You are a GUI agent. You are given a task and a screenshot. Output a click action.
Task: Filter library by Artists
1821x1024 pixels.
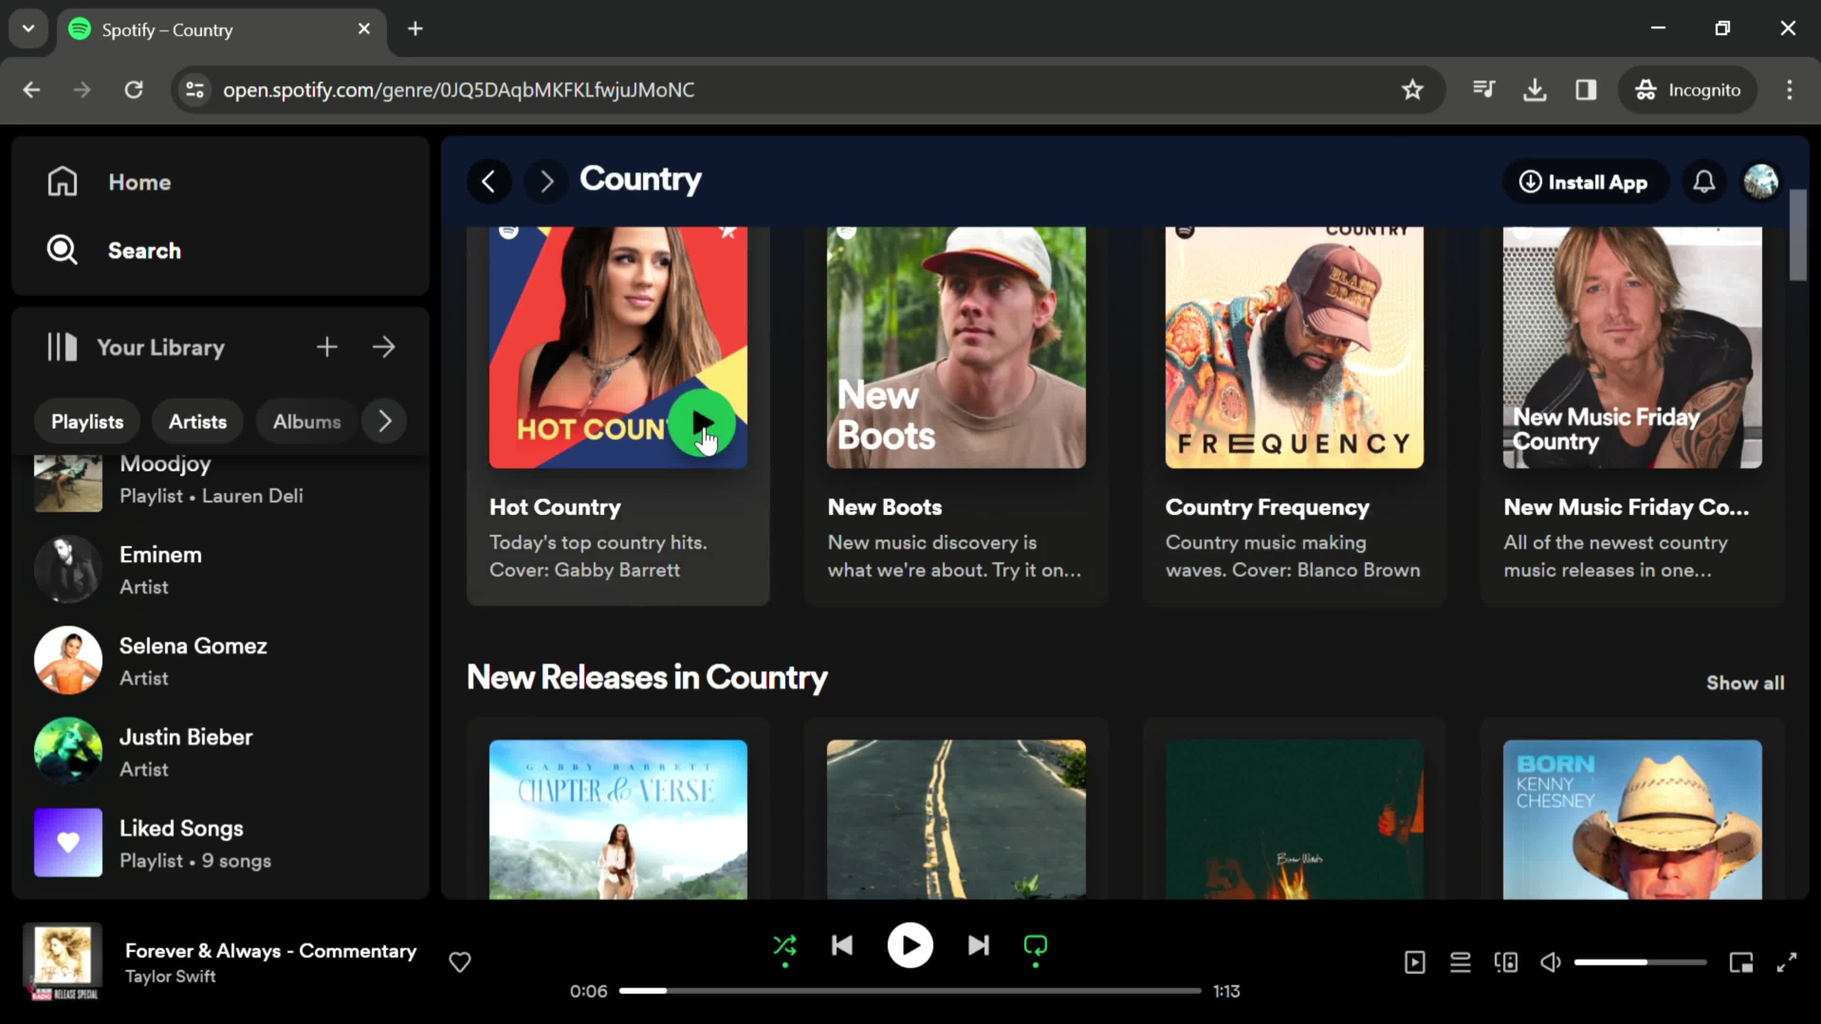[x=198, y=421]
